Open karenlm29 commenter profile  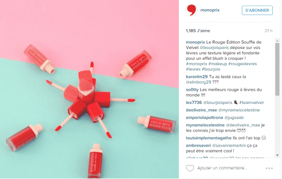click(x=197, y=77)
